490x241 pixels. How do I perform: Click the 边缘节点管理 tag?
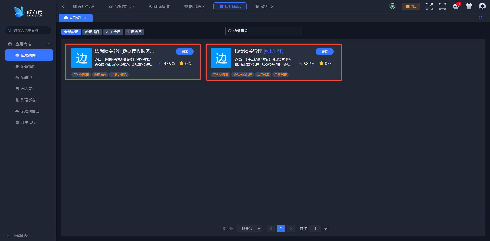243,75
